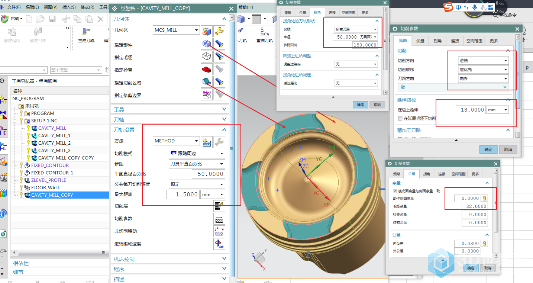Viewport: 533px width, 283px height.
Task: Click the save floppy disk icon
Action: pyautogui.click(x=52, y=19)
